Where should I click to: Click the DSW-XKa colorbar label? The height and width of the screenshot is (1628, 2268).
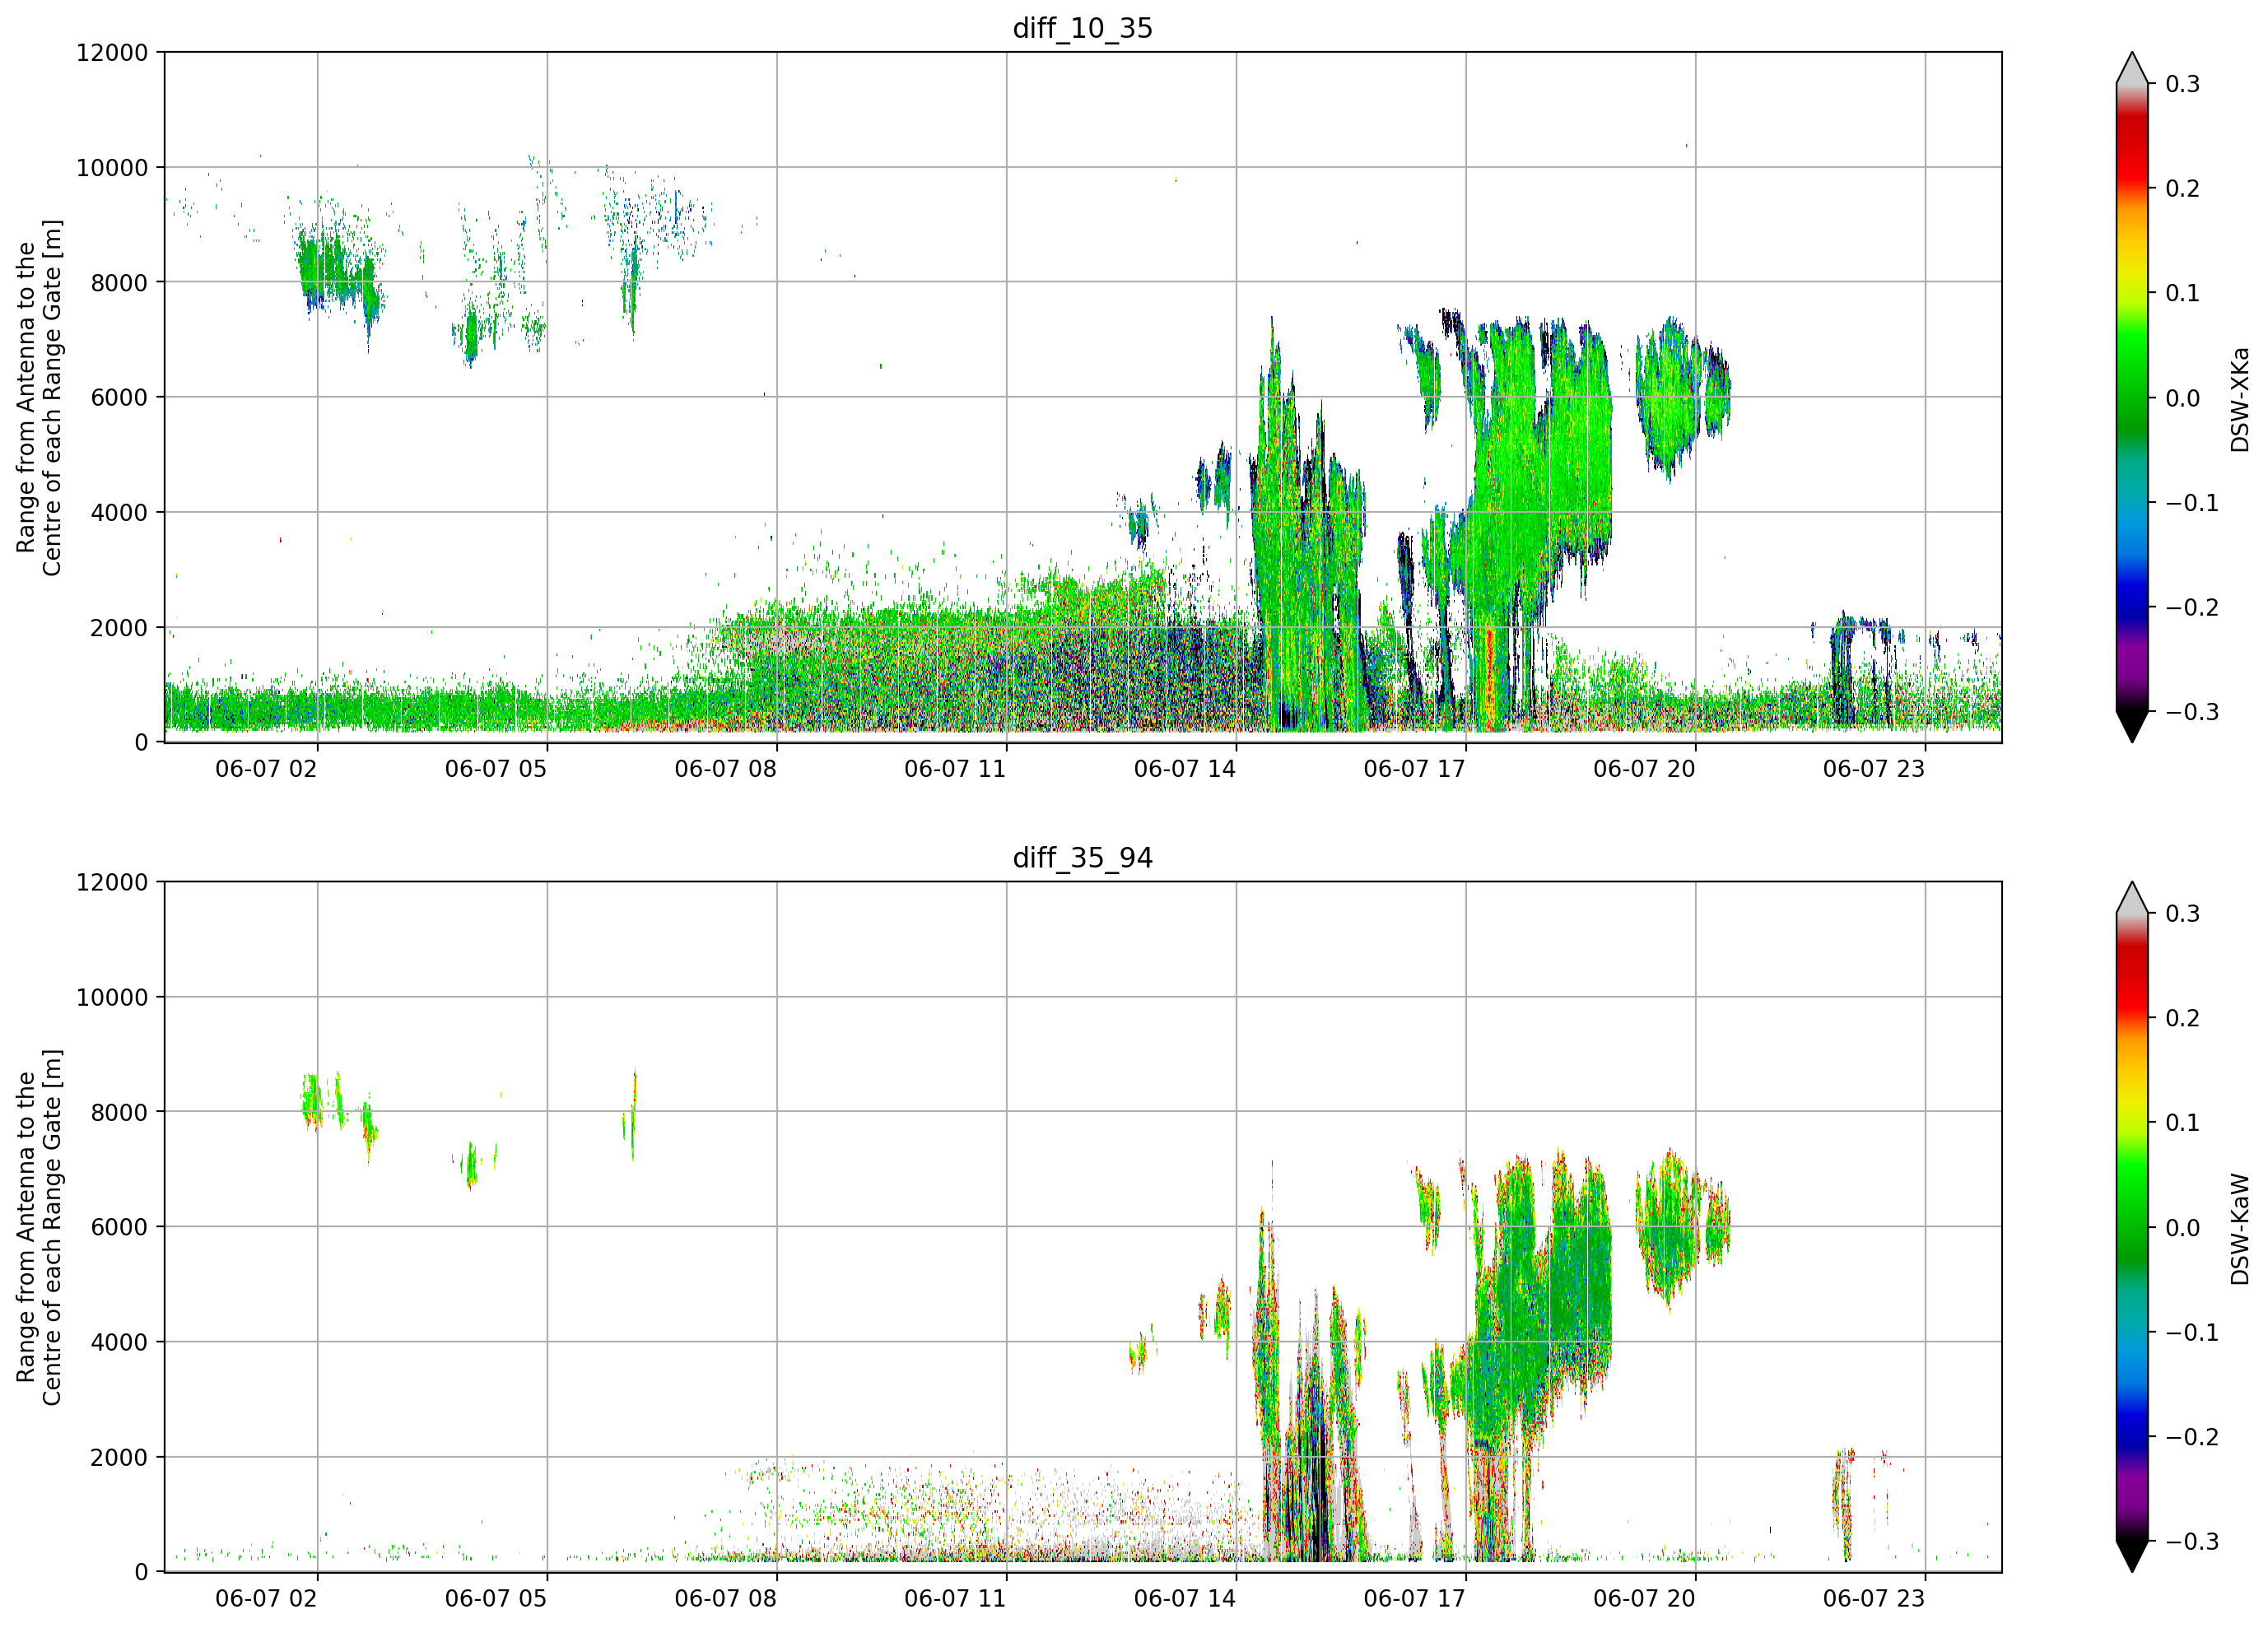pos(2239,399)
